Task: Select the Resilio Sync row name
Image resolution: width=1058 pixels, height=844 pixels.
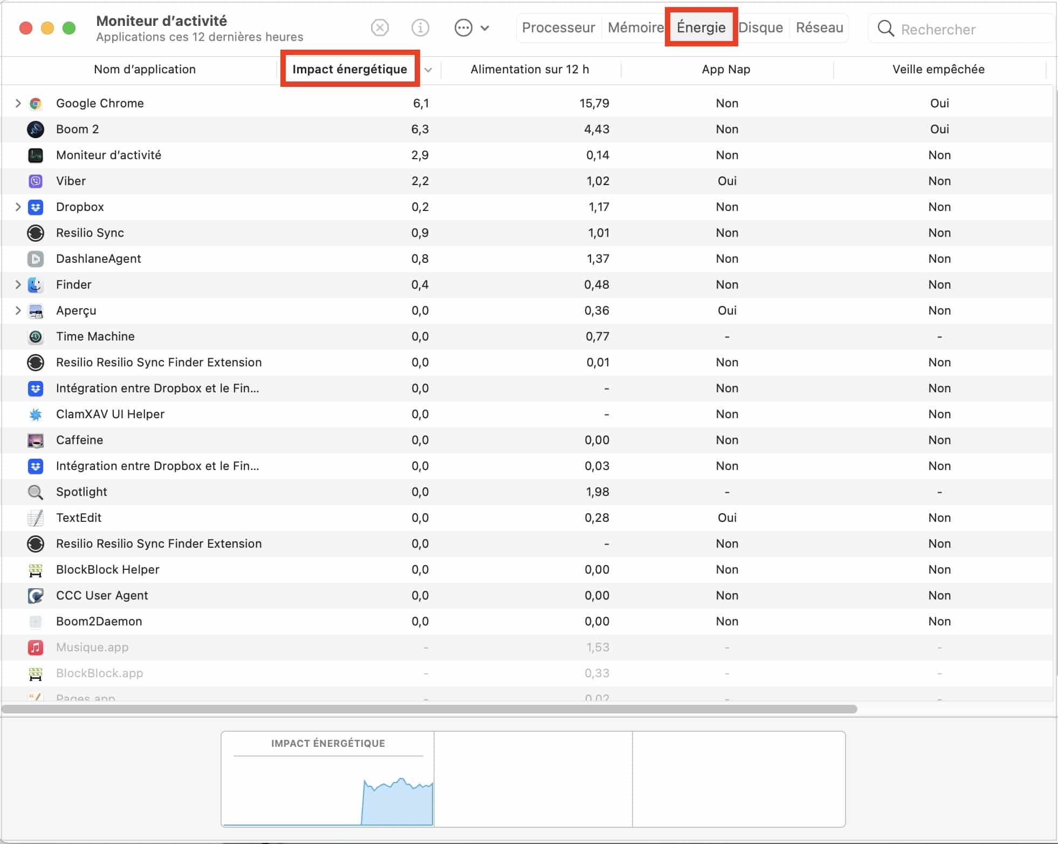Action: 90,233
